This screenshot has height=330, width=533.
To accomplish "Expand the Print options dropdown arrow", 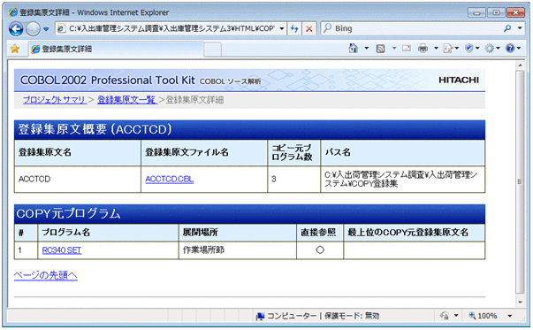I will pos(436,49).
